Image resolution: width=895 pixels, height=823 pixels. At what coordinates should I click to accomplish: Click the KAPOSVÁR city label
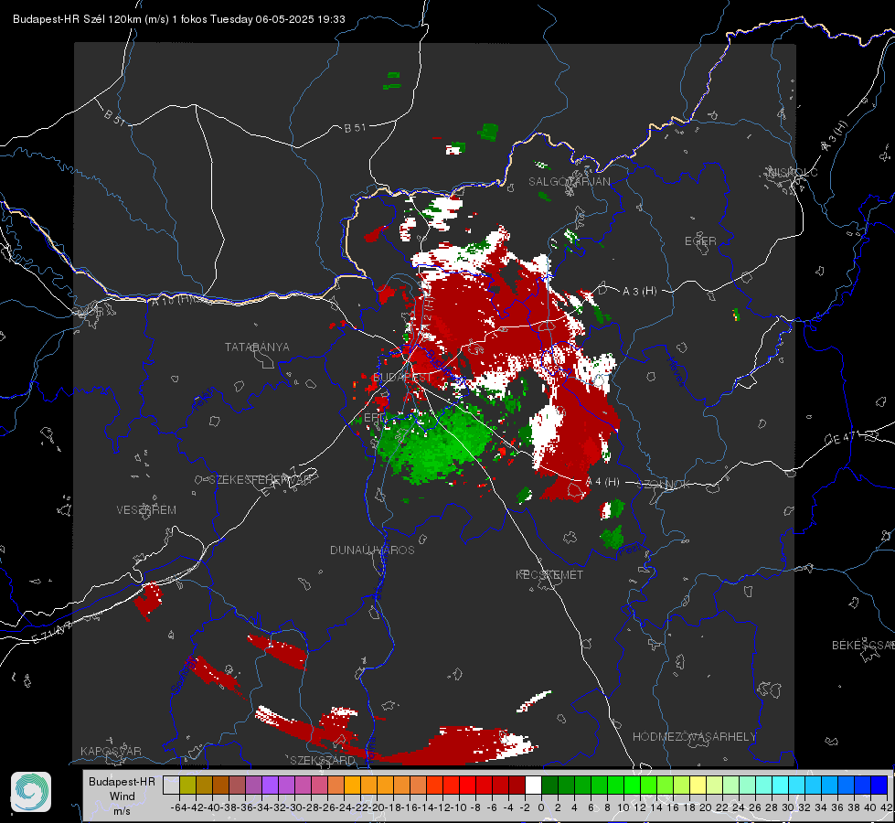click(111, 751)
